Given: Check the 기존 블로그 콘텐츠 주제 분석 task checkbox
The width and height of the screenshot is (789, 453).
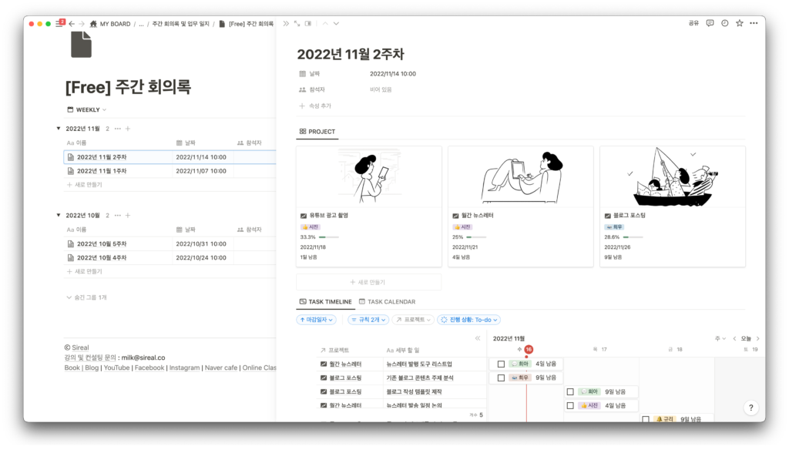Looking at the screenshot, I should click(501, 378).
